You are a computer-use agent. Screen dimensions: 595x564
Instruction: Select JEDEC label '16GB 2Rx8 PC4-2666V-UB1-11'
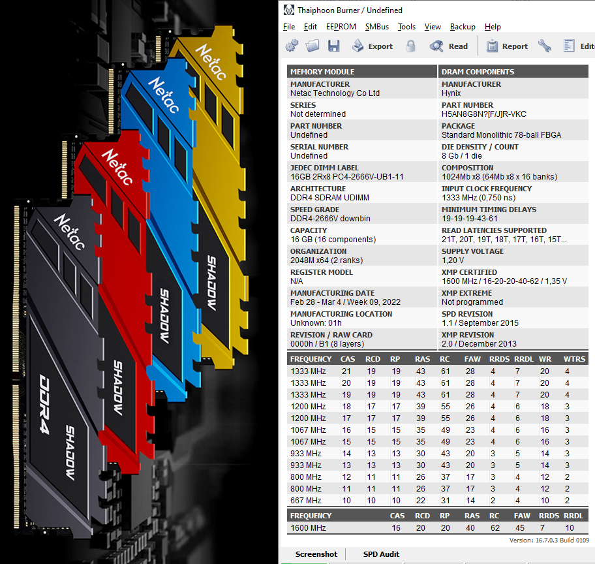[x=347, y=177]
